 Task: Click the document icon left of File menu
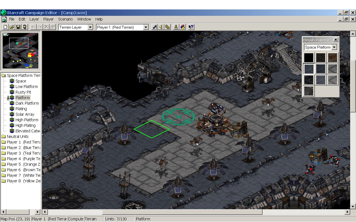click(x=4, y=19)
